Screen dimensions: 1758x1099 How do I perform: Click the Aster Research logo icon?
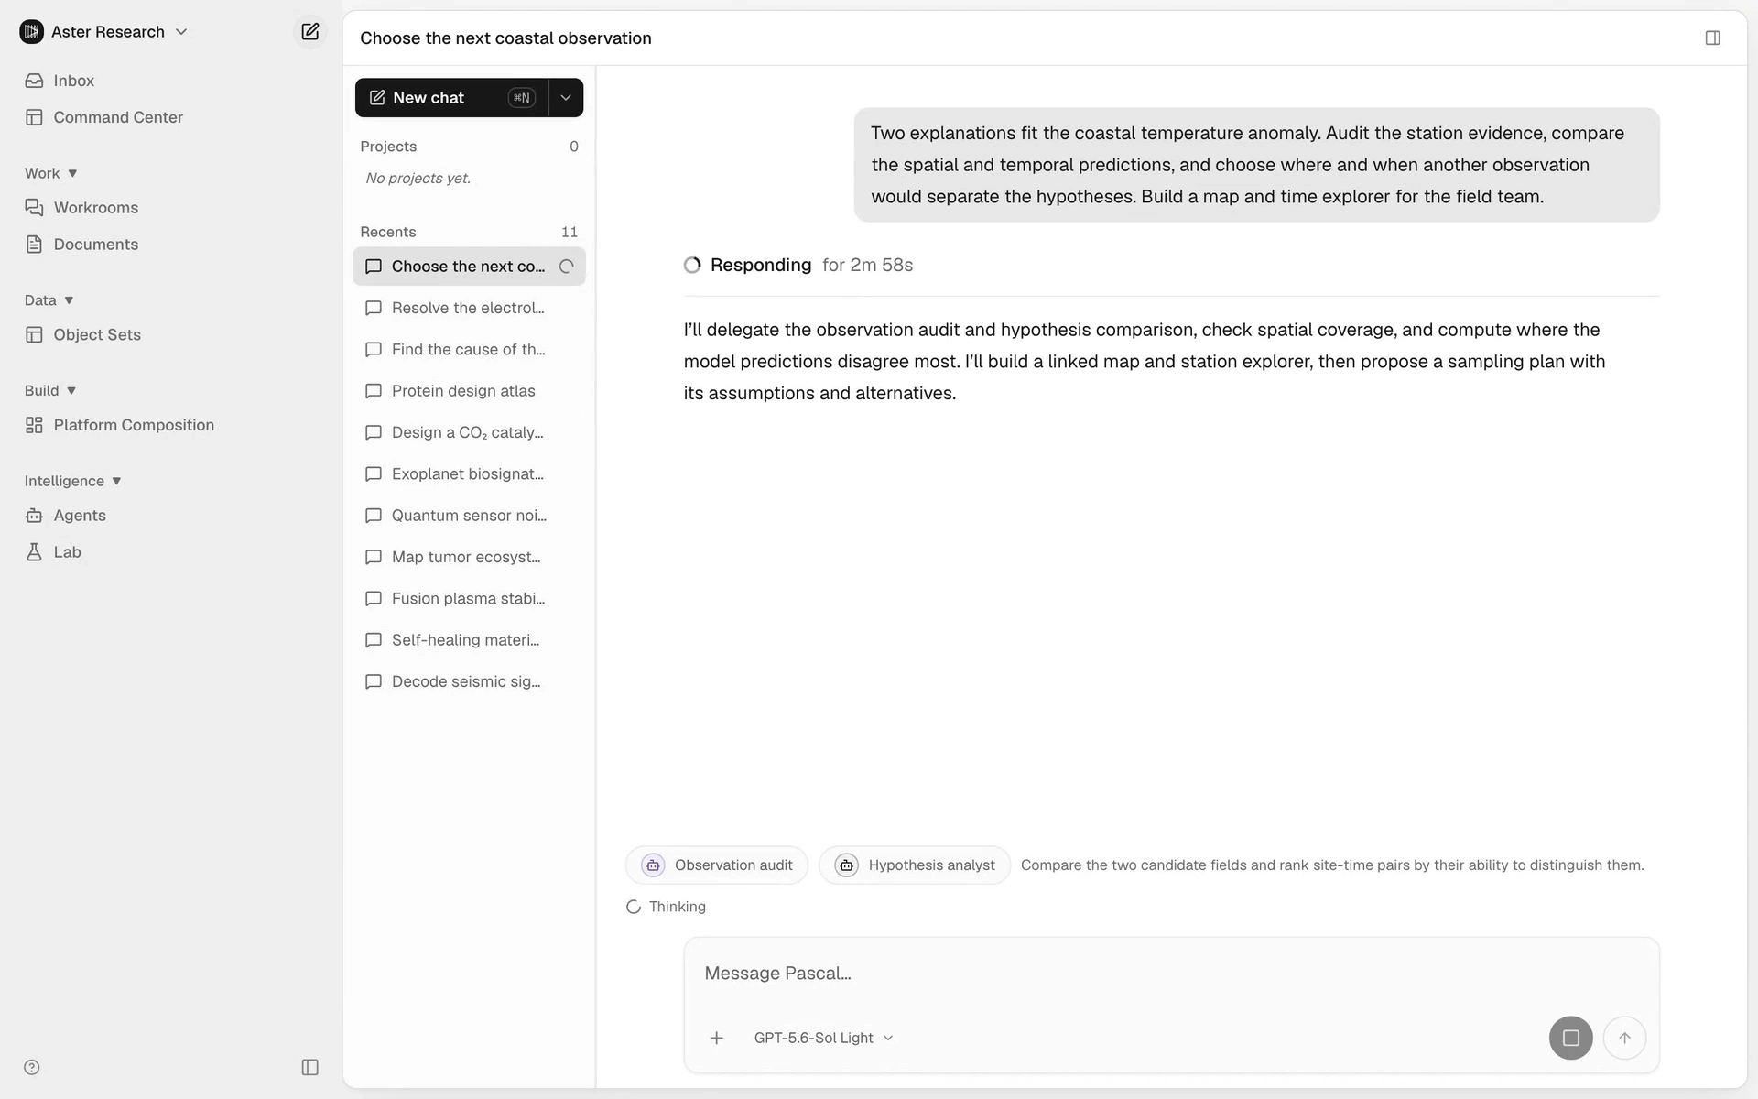31,32
